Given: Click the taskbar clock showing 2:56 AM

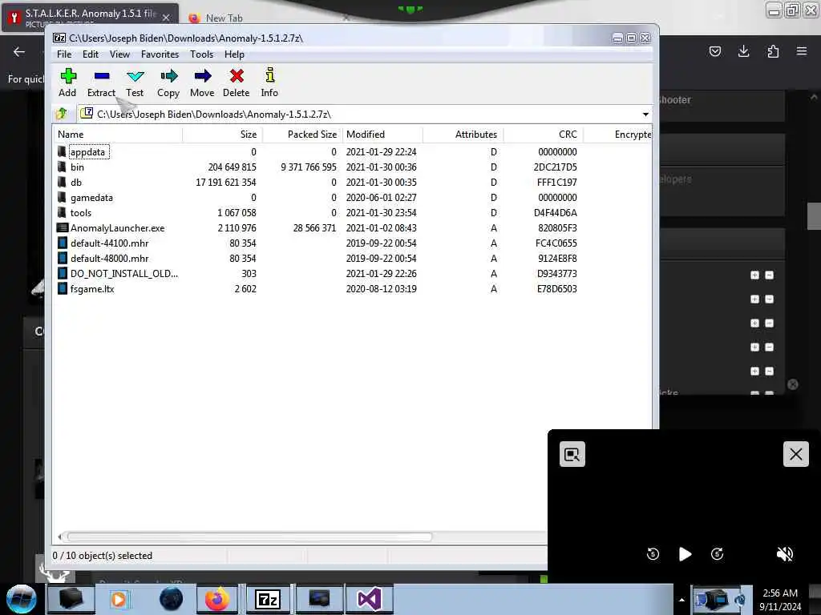Looking at the screenshot, I should click(780, 600).
